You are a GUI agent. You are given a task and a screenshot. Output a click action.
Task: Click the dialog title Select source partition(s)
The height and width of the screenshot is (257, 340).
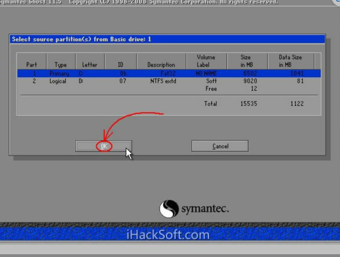82,40
